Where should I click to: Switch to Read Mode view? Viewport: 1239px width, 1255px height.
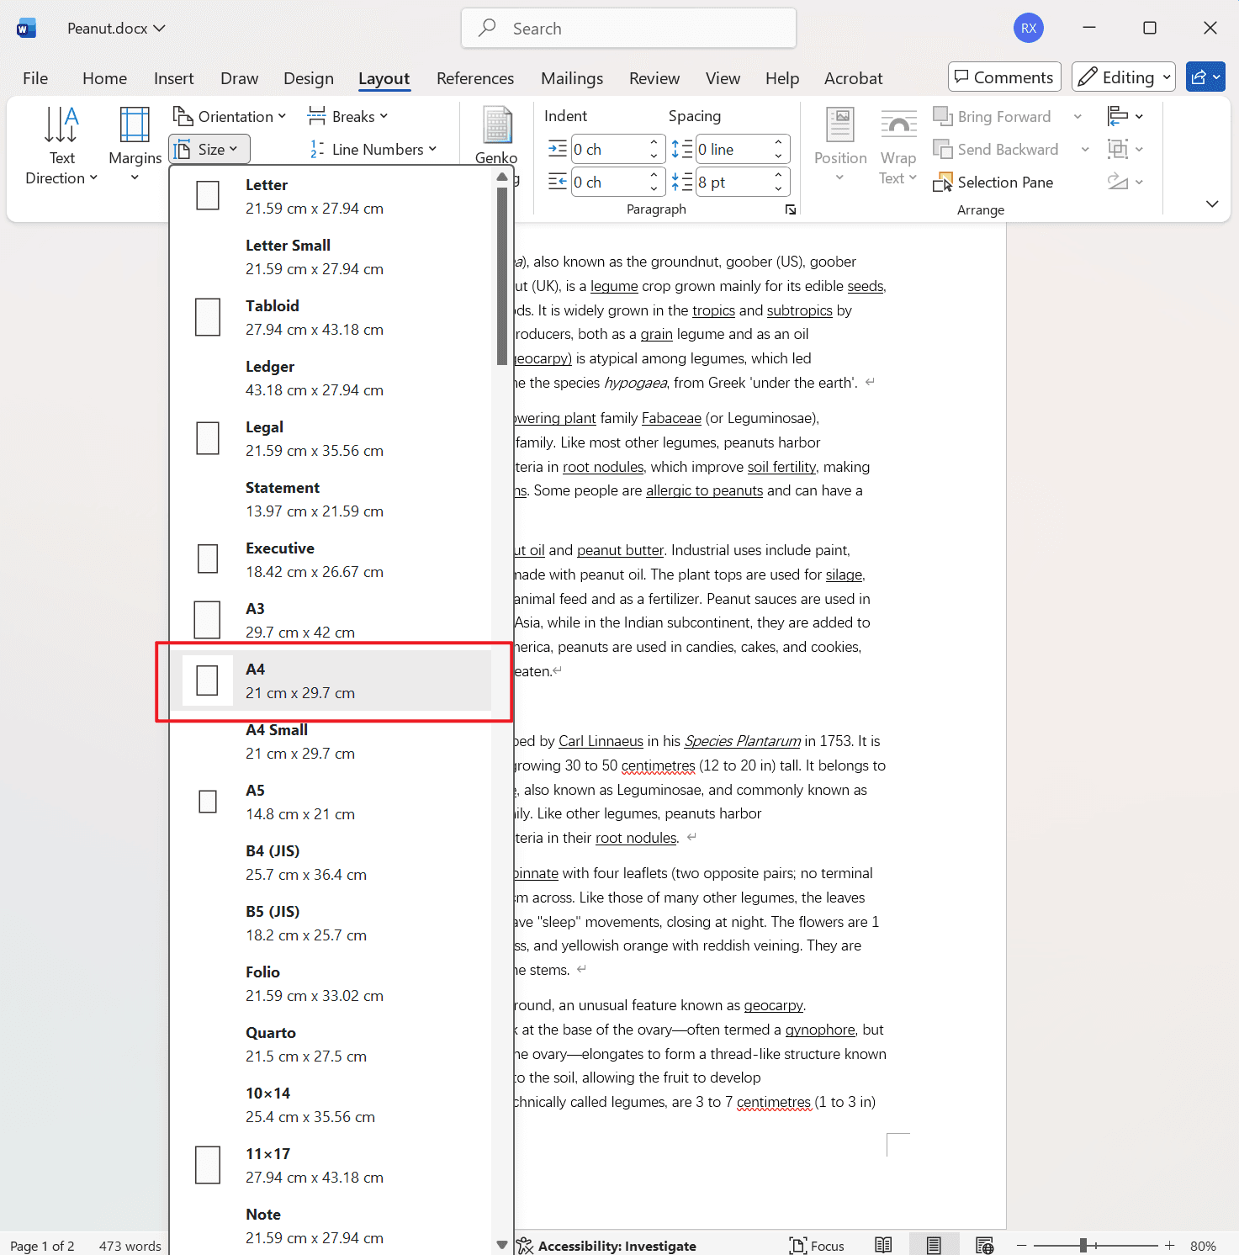coord(883,1246)
